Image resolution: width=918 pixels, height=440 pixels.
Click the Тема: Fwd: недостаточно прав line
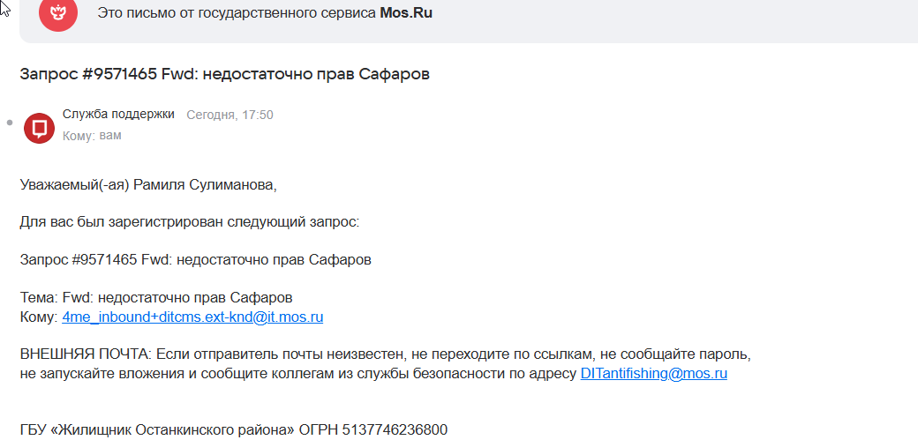point(156,298)
